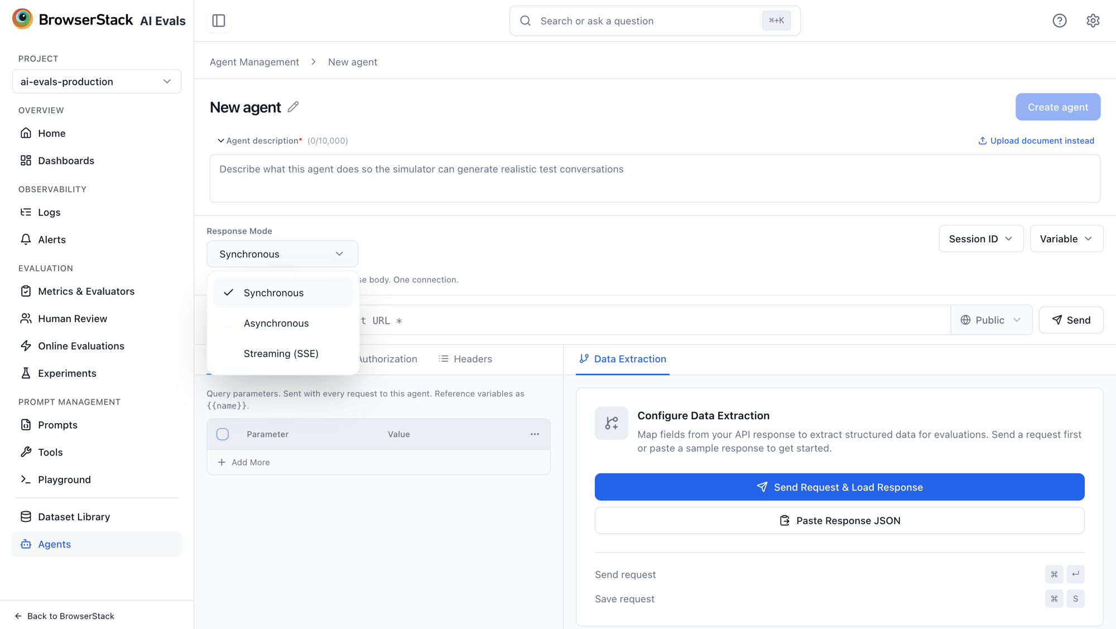Open the Variable dropdown
The height and width of the screenshot is (629, 1116).
(x=1066, y=239)
